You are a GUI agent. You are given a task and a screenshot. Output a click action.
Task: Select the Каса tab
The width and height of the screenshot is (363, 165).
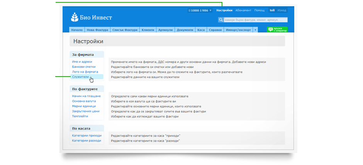(201, 30)
